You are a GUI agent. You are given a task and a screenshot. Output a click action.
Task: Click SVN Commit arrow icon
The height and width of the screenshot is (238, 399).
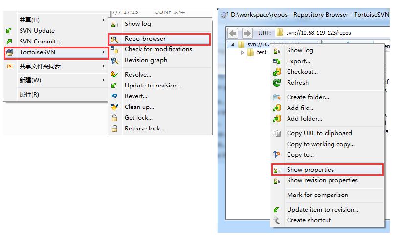[x=9, y=42]
